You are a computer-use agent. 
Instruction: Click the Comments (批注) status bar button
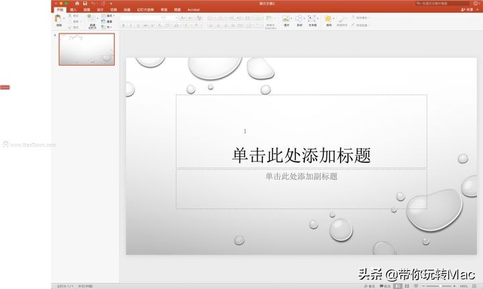[x=385, y=286]
